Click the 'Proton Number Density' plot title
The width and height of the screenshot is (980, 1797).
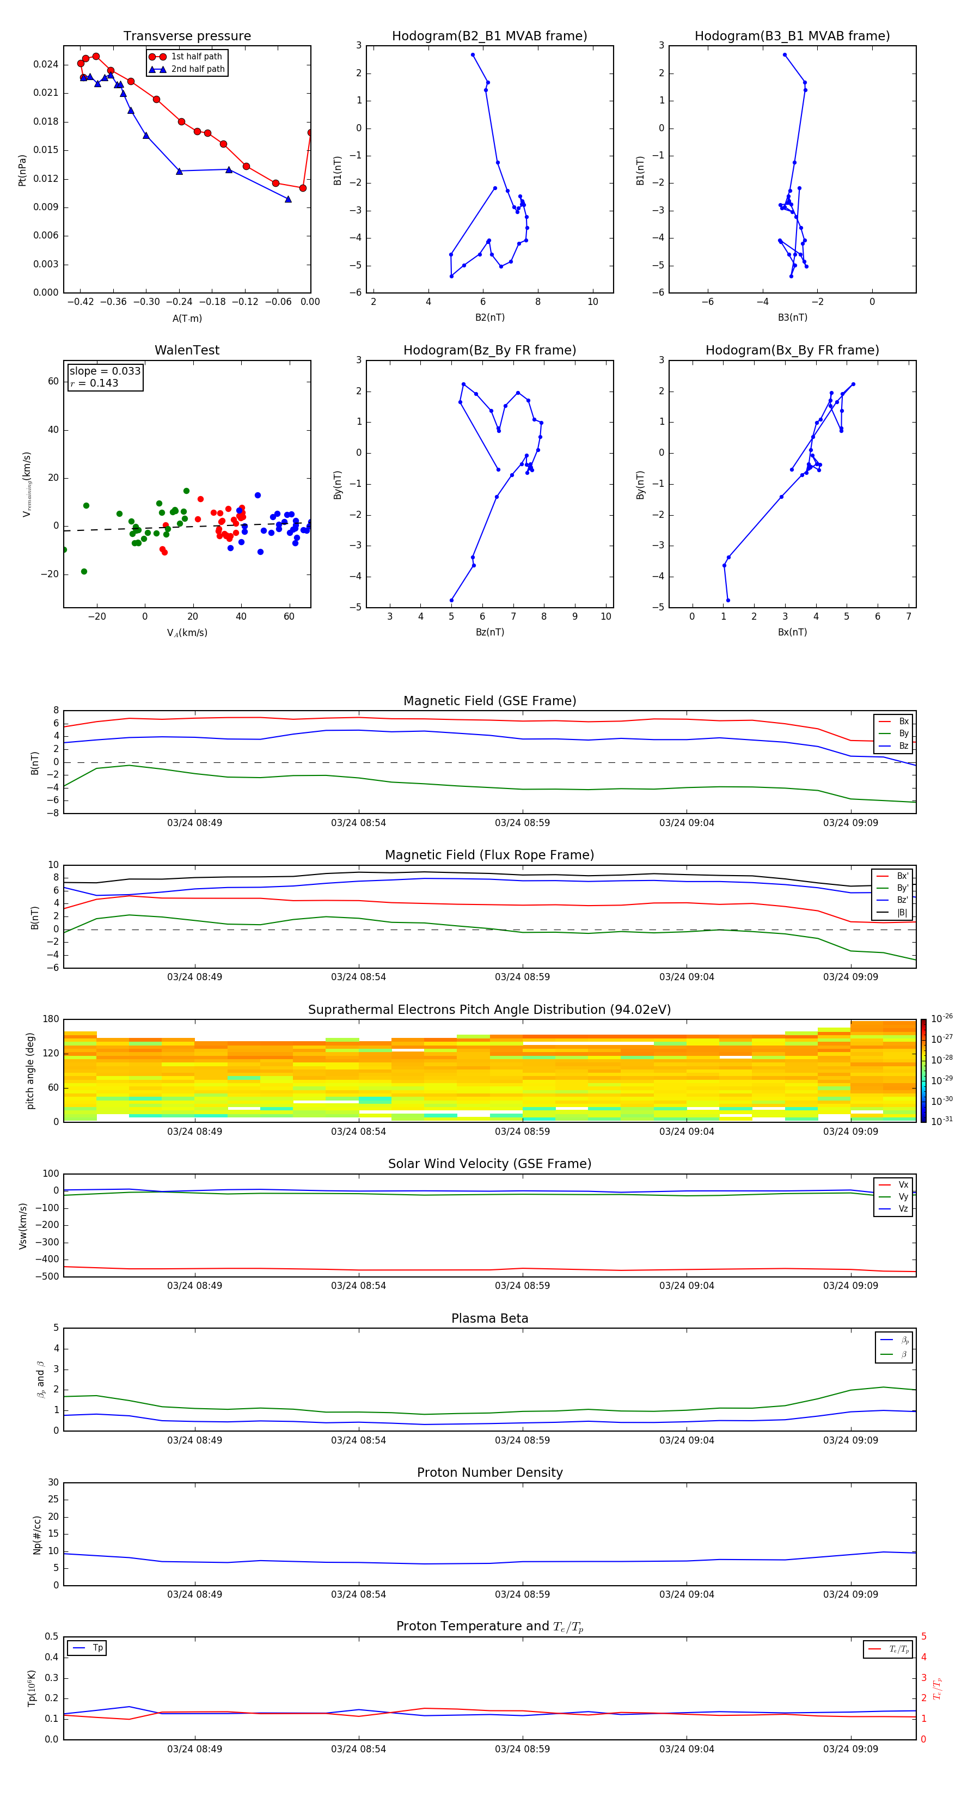489,1472
